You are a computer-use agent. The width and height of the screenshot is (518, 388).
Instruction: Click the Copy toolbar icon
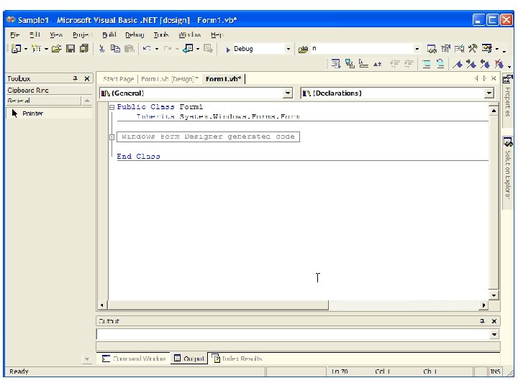115,49
